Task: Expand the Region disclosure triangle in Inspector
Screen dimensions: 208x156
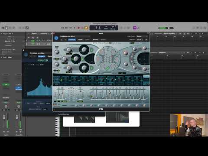Action: click(2, 34)
